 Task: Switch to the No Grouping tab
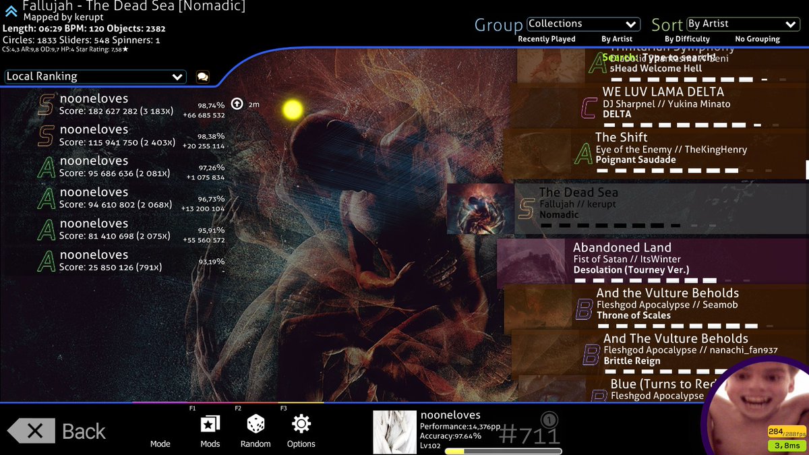click(758, 39)
